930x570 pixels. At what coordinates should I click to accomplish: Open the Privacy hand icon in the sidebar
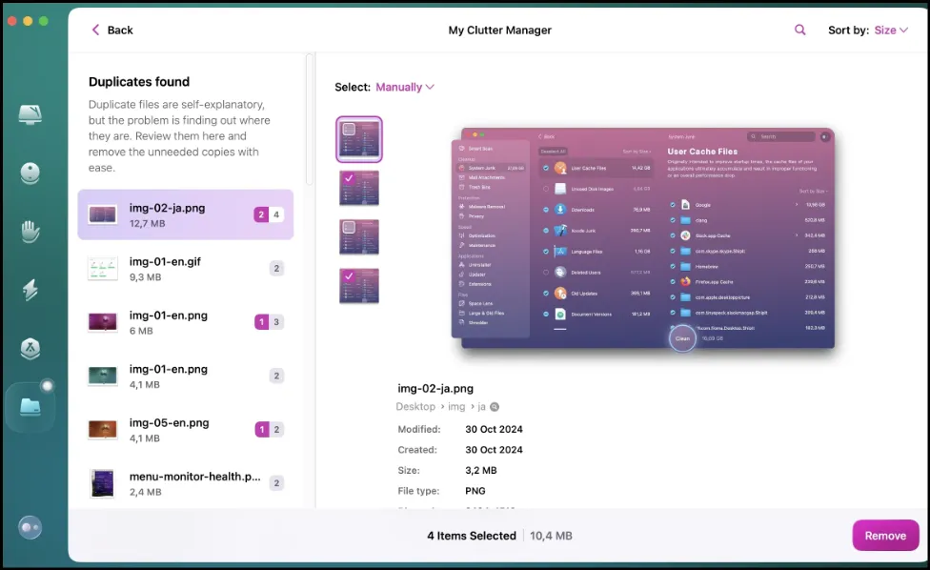pyautogui.click(x=30, y=231)
